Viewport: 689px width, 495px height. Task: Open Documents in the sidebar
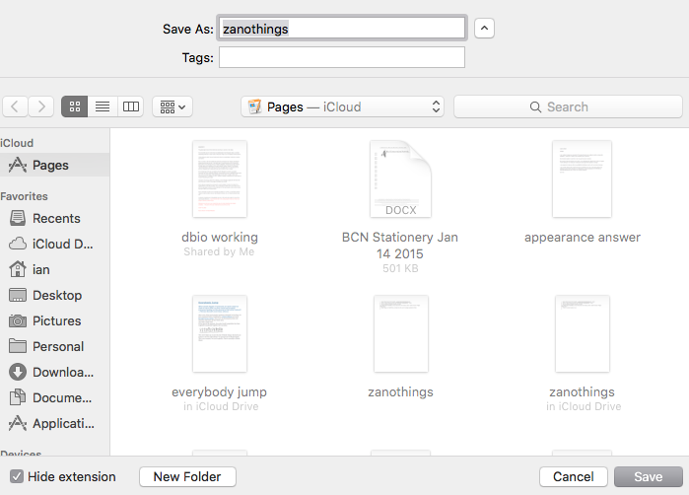[x=54, y=397]
